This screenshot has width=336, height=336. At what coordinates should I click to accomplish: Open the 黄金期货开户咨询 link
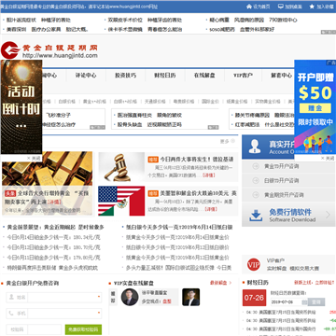click(x=284, y=195)
